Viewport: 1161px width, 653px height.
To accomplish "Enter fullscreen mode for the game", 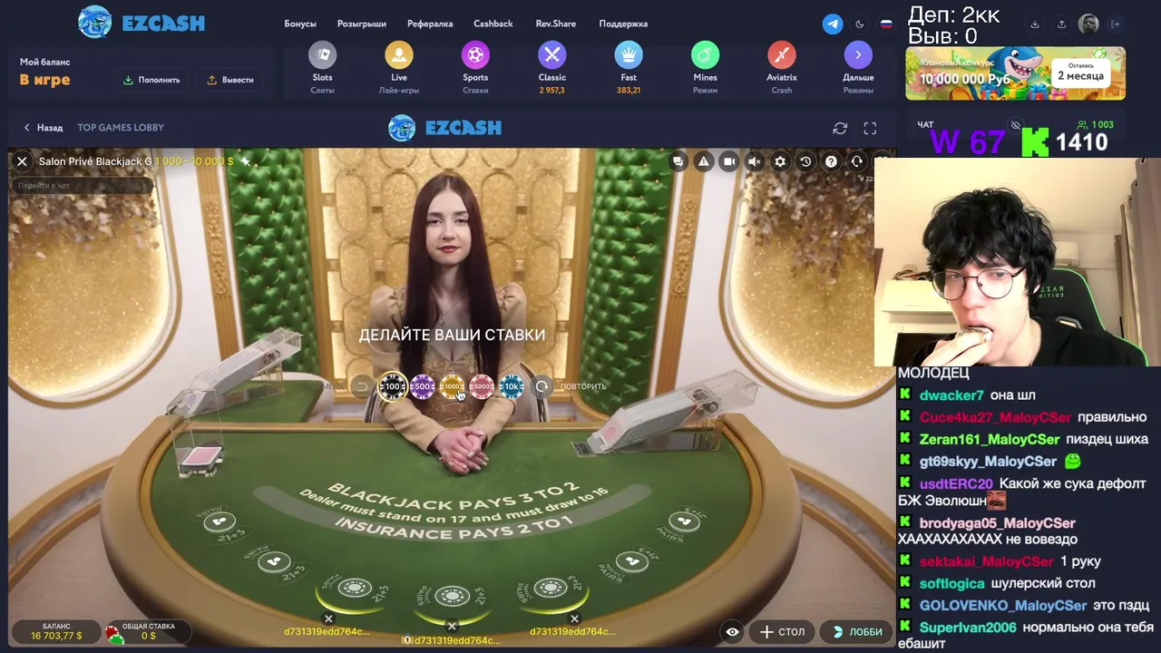I will (x=870, y=128).
